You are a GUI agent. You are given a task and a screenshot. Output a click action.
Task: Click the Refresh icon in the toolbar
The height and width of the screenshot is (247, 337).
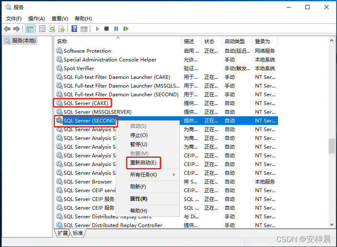pyautogui.click(x=52, y=29)
